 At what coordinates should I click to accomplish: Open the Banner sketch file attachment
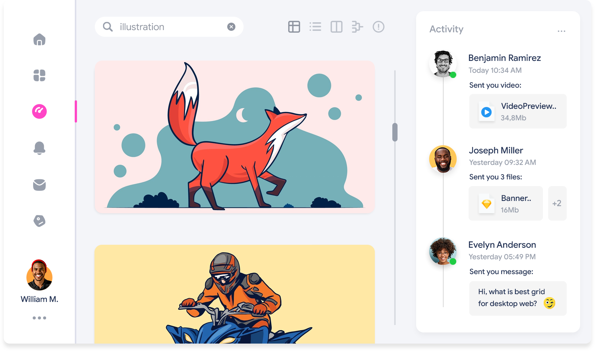(505, 204)
